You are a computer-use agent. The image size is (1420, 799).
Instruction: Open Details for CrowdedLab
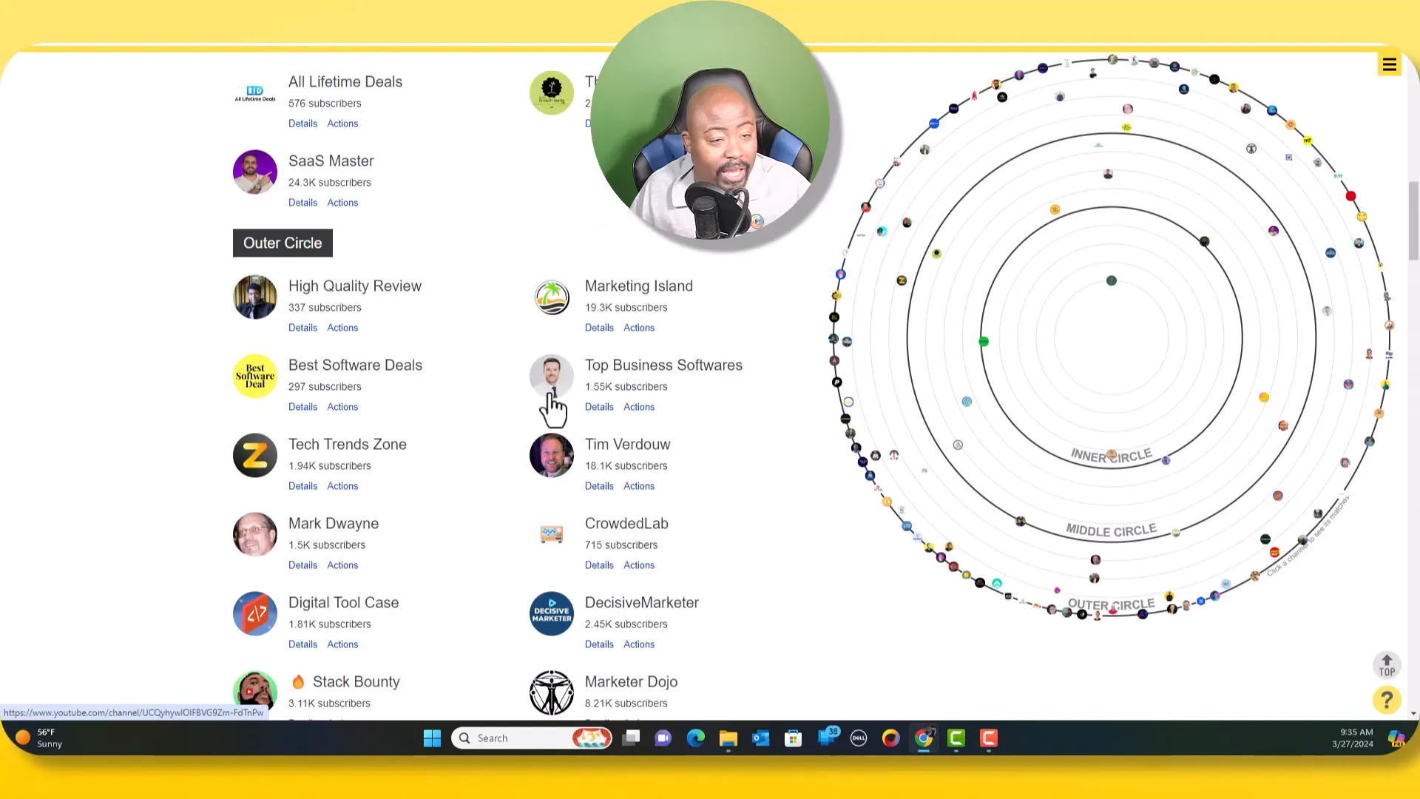pyautogui.click(x=599, y=565)
